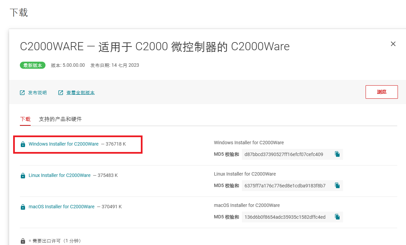Click the lock icon beside Windows Installer
The height and width of the screenshot is (245, 406).
pyautogui.click(x=23, y=144)
